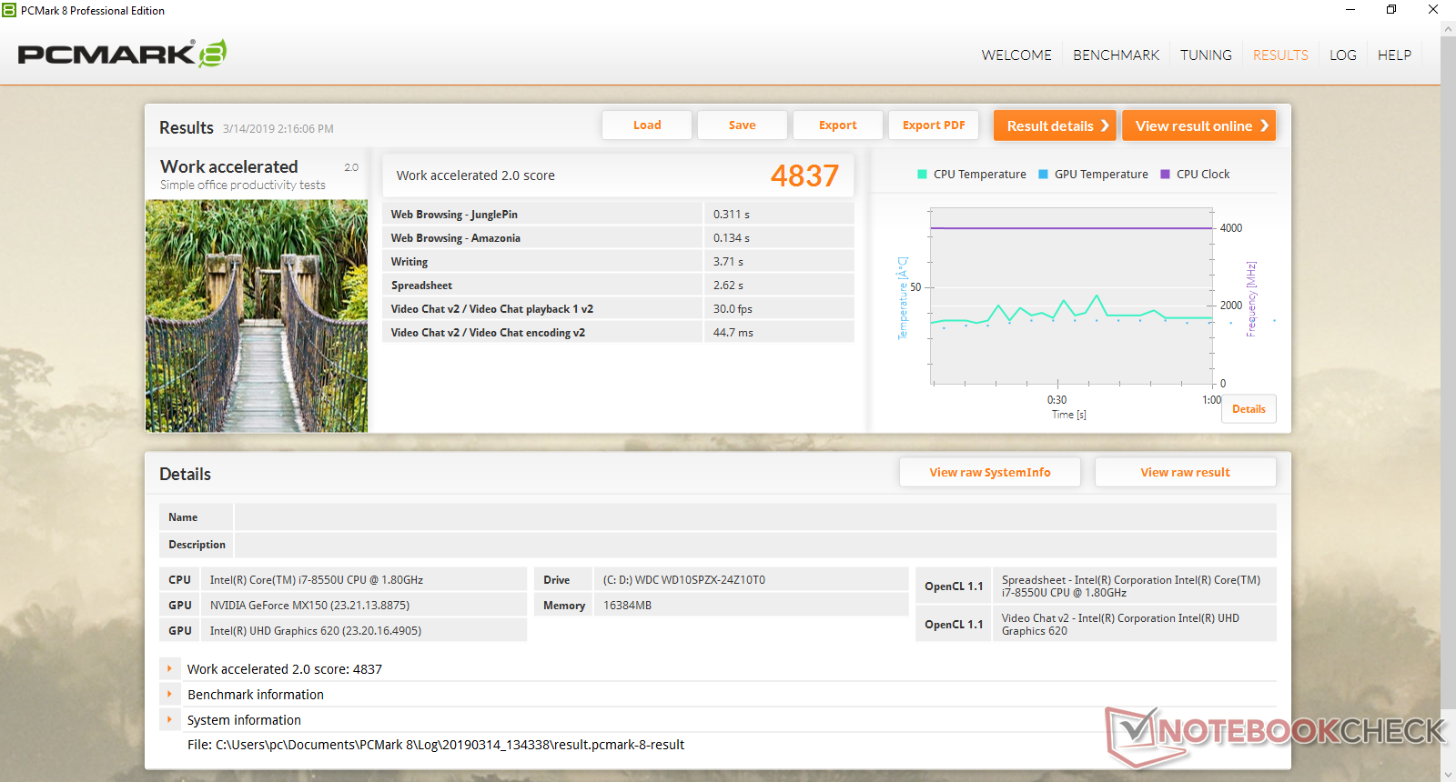Open View raw SystemInfo
This screenshot has width=1456, height=782.
(x=990, y=472)
